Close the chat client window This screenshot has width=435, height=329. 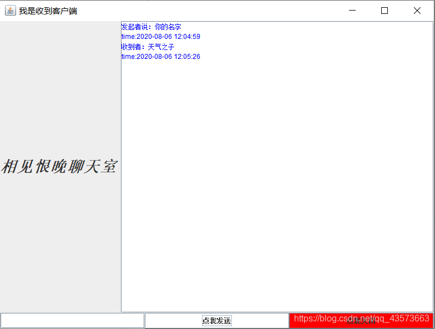pos(417,11)
